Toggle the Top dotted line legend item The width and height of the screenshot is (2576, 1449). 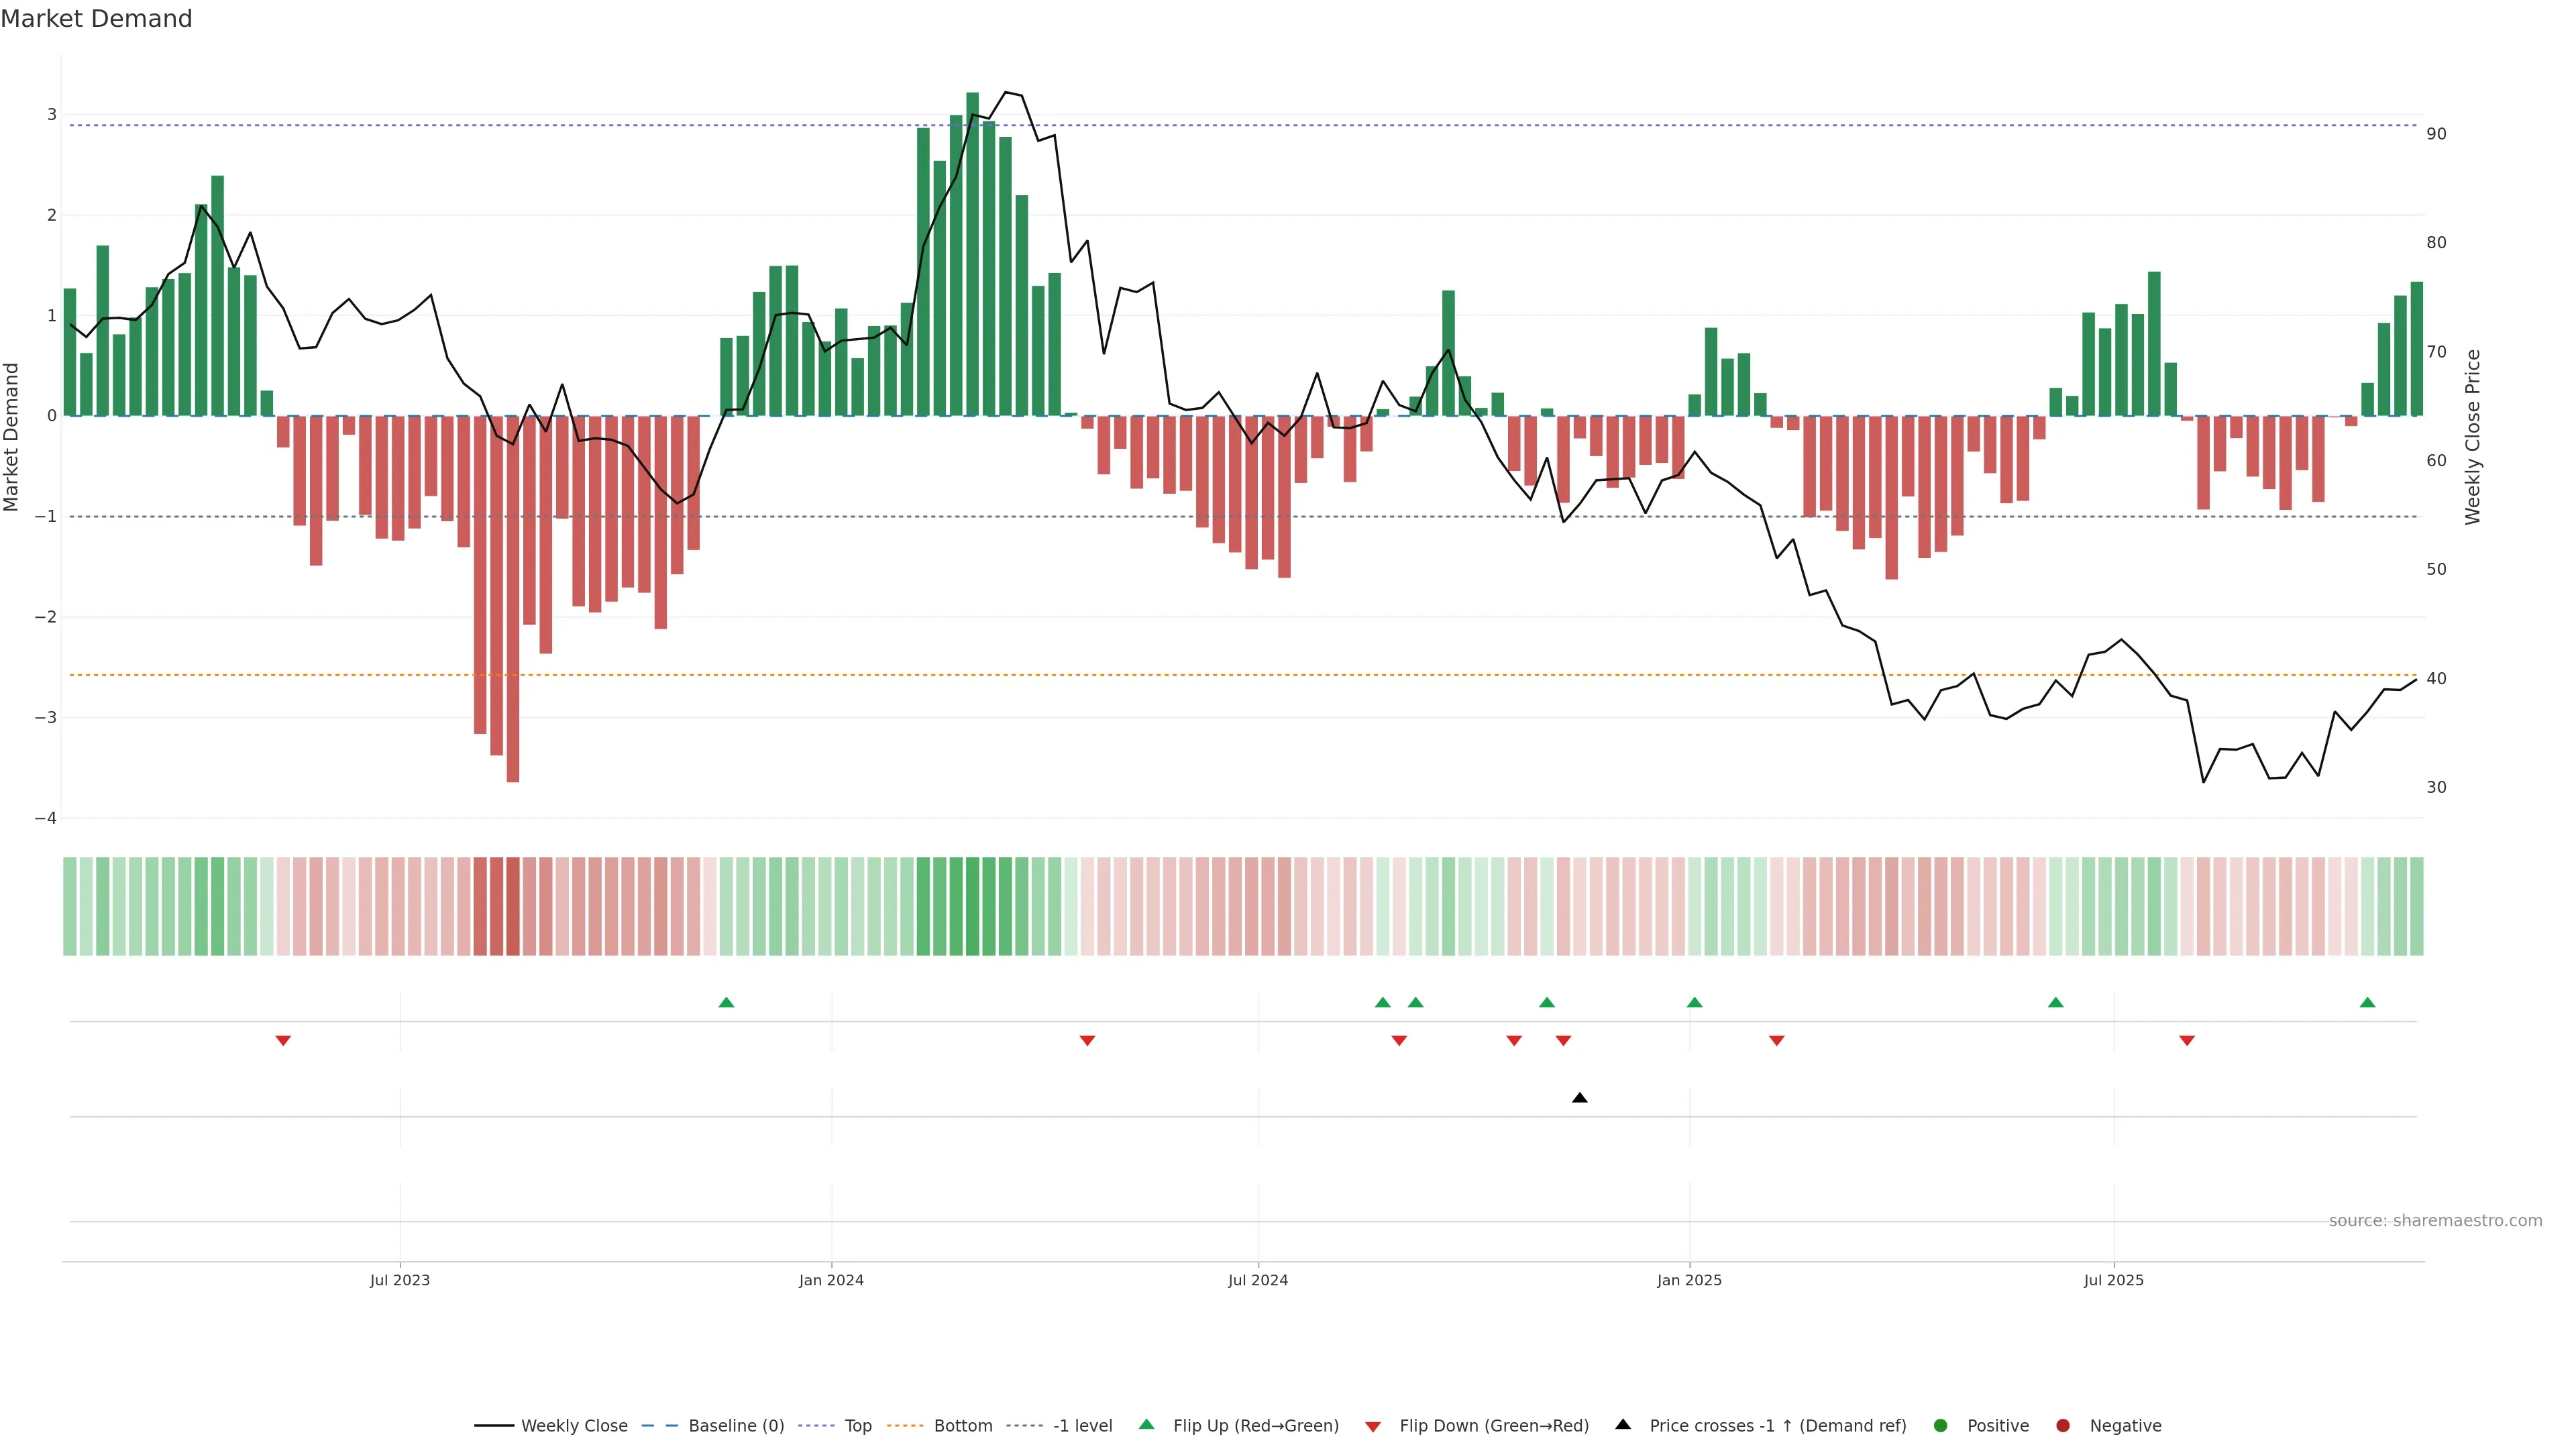coord(857,1426)
